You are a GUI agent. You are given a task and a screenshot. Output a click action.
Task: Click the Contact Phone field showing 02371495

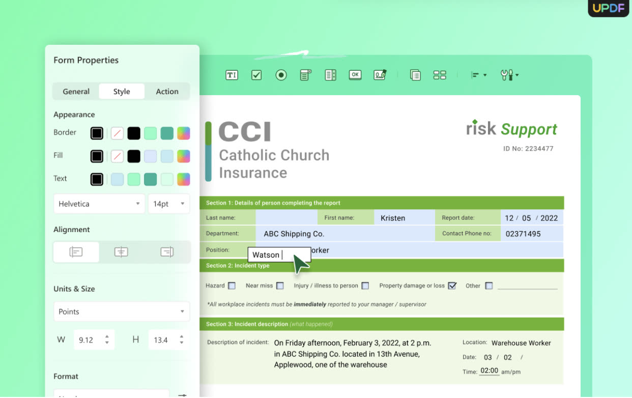coord(532,234)
